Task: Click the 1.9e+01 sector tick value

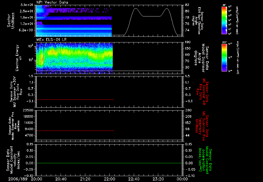Action: pyautogui.click(x=26, y=17)
